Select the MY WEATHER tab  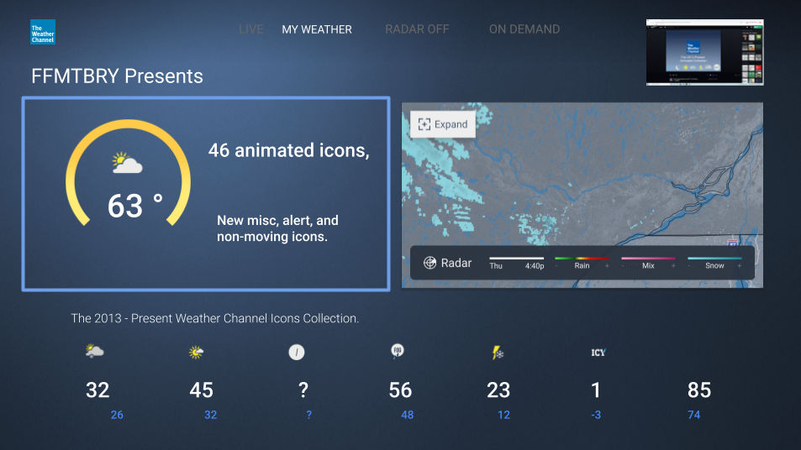coord(317,29)
